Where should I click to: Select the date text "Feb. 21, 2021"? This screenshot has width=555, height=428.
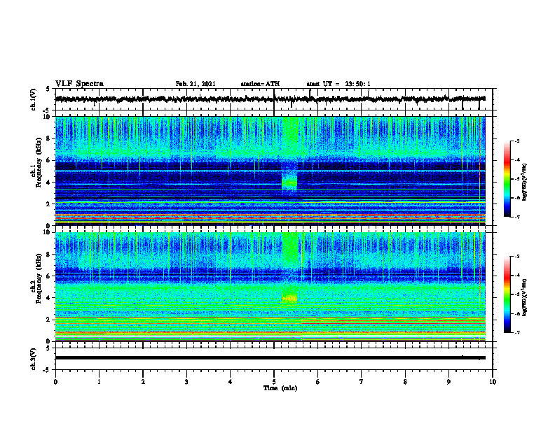[196, 84]
